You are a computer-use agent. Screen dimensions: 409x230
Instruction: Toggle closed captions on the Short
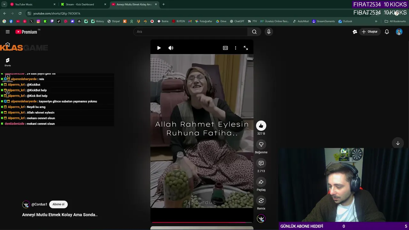click(x=225, y=48)
